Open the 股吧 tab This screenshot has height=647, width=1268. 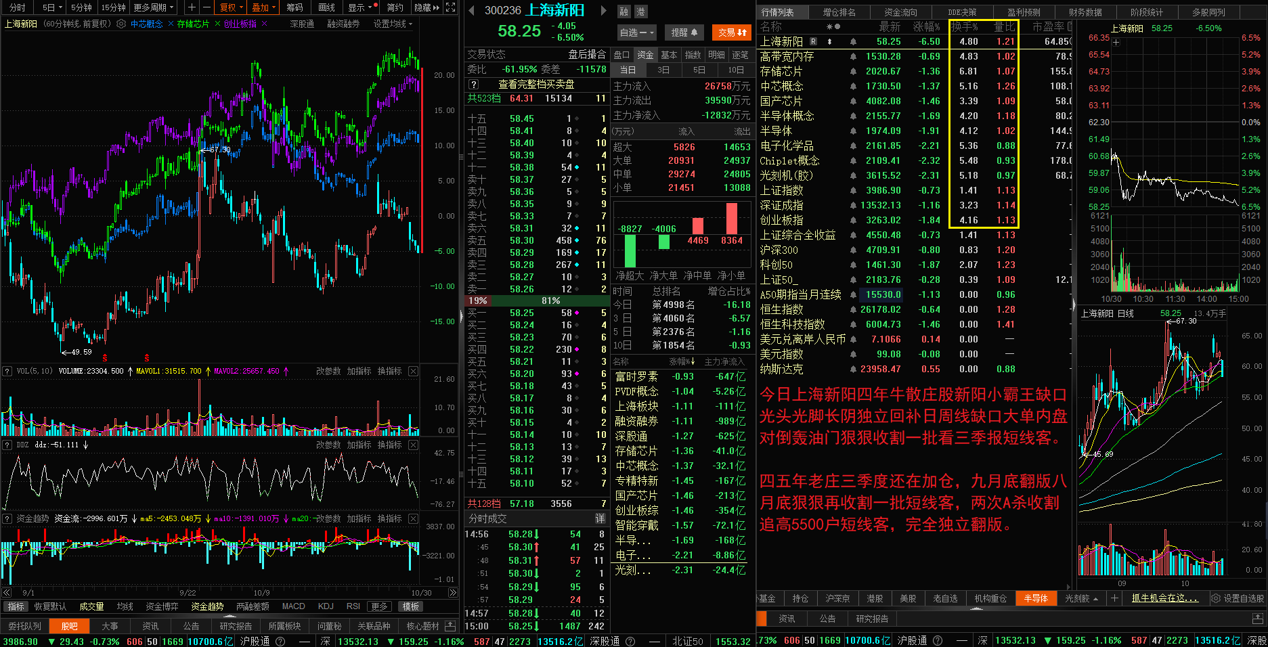pos(69,626)
